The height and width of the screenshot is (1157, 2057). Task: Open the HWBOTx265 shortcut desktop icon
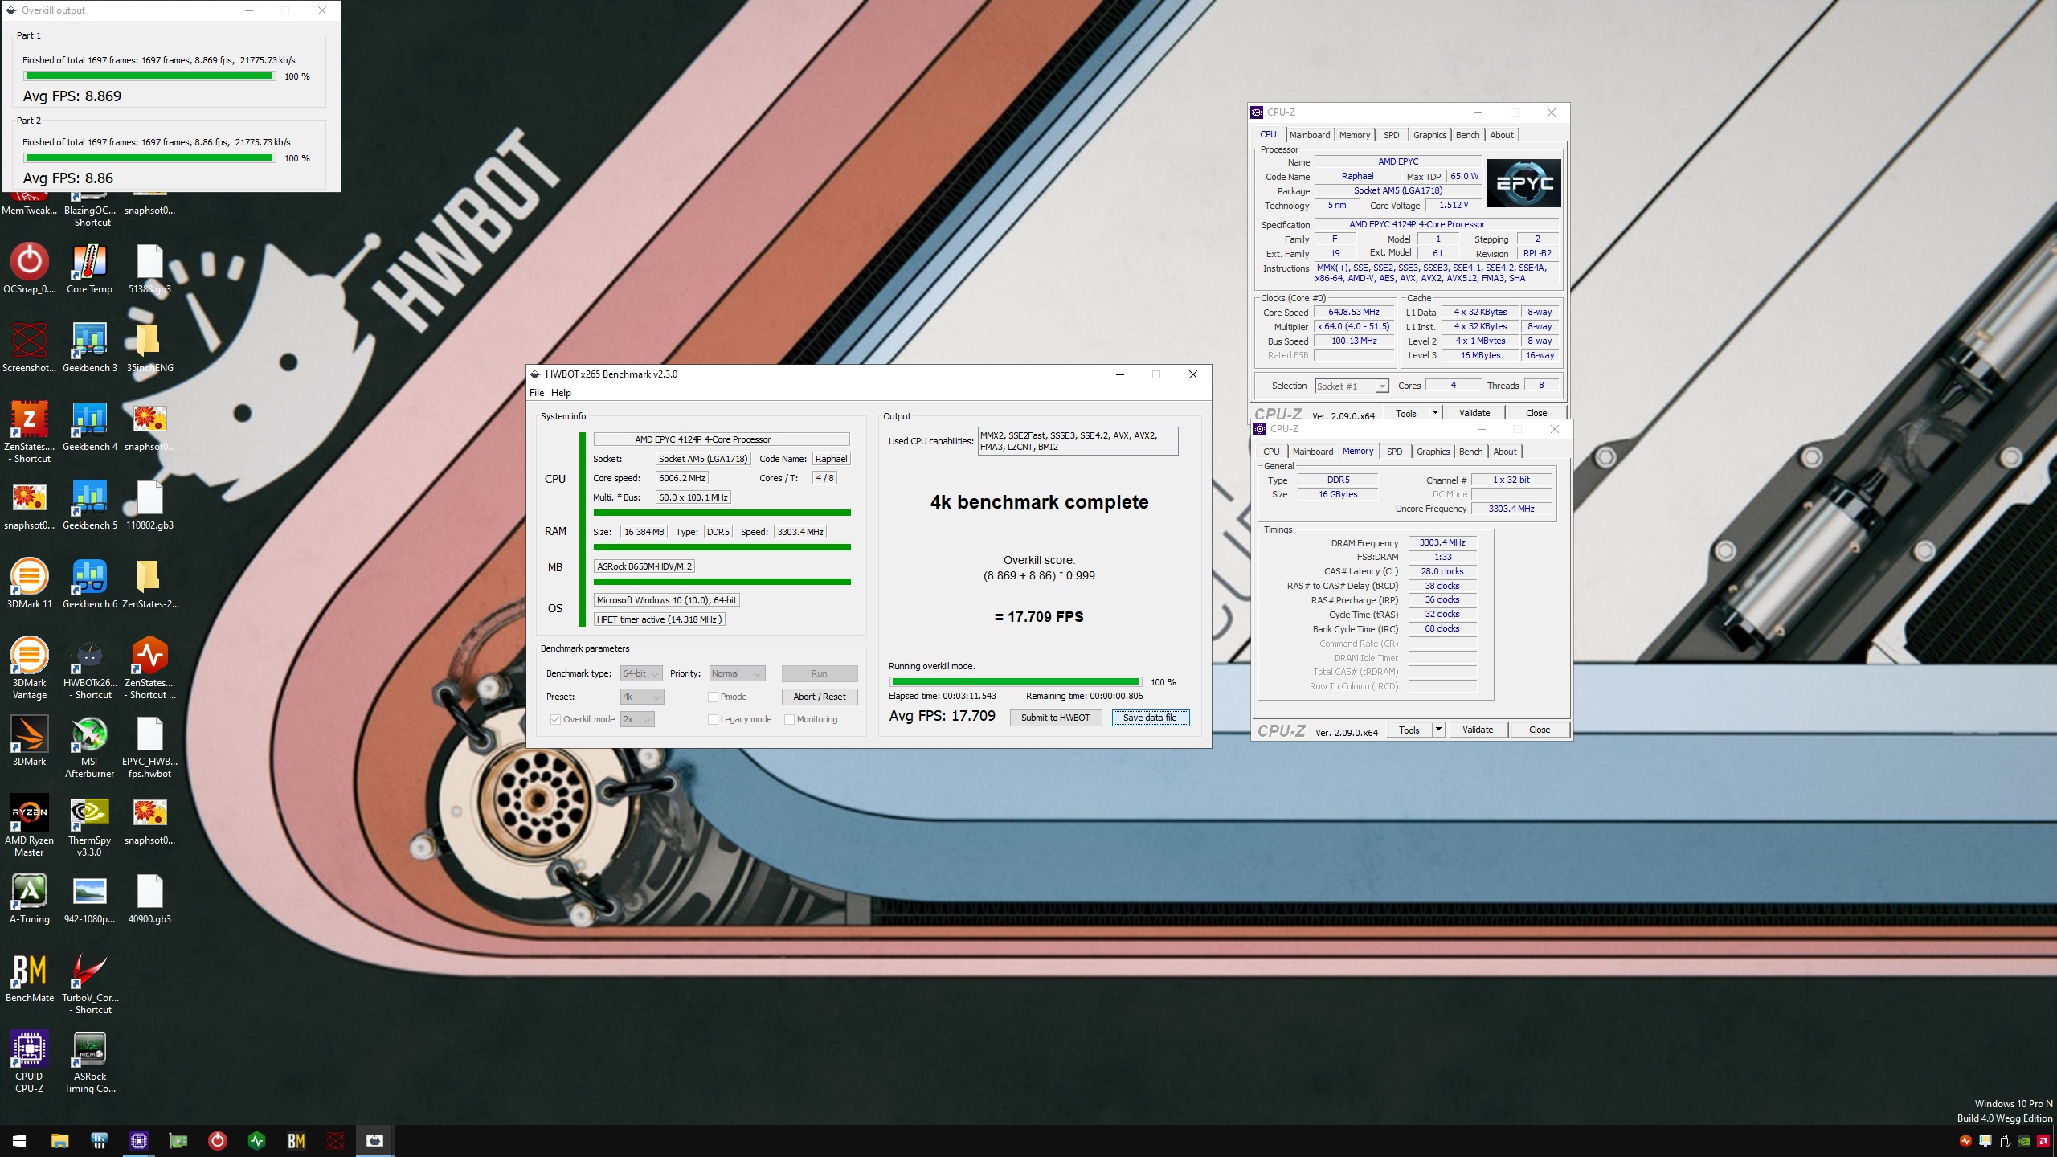tap(89, 668)
